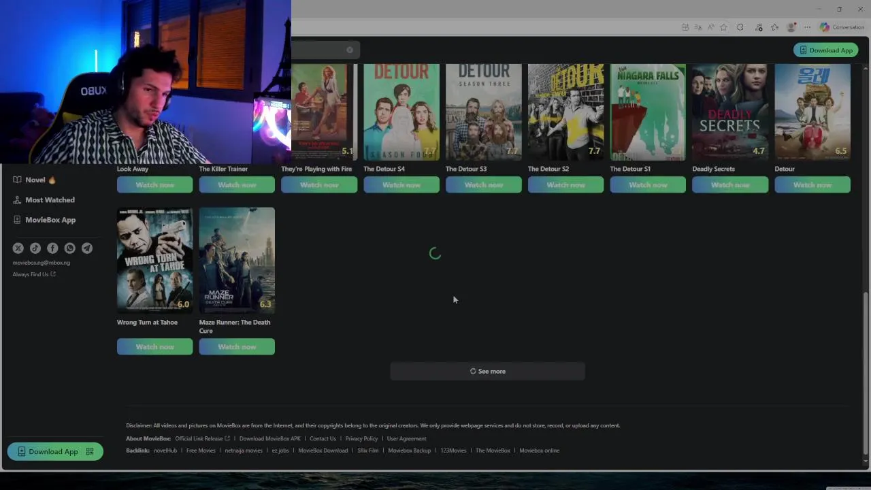Watch now under The Detour S2
The image size is (871, 490).
coord(565,184)
